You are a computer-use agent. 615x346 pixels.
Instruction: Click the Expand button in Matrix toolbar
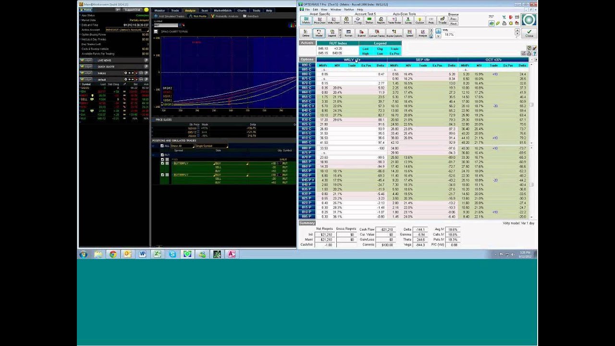(x=361, y=34)
